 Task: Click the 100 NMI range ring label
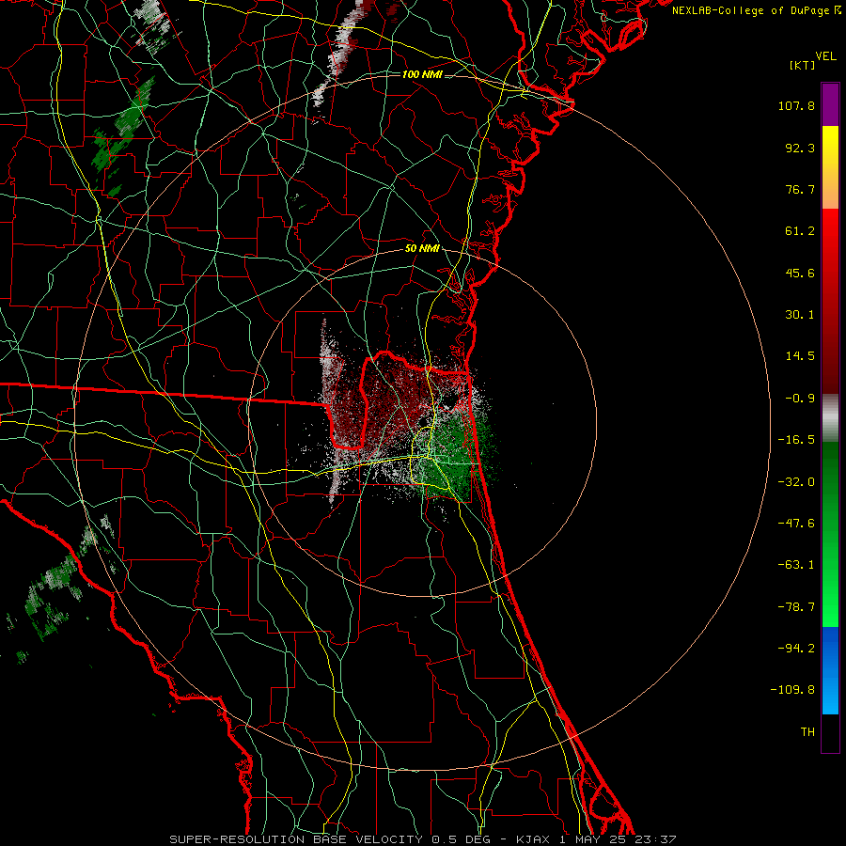(422, 74)
